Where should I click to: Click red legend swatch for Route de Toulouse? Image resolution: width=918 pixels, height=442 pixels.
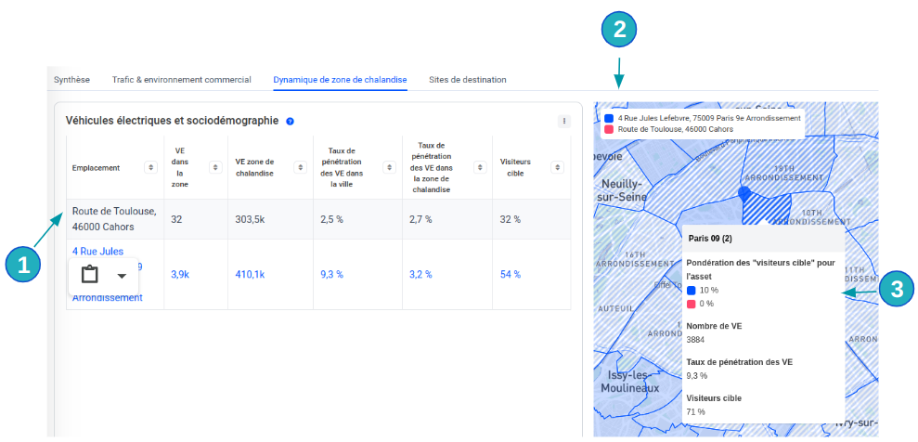coord(608,130)
